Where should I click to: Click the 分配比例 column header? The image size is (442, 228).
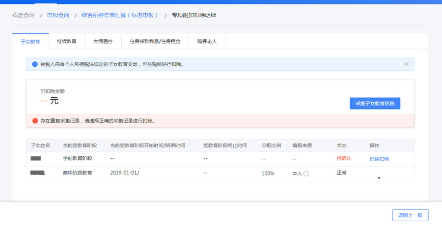coord(271,145)
